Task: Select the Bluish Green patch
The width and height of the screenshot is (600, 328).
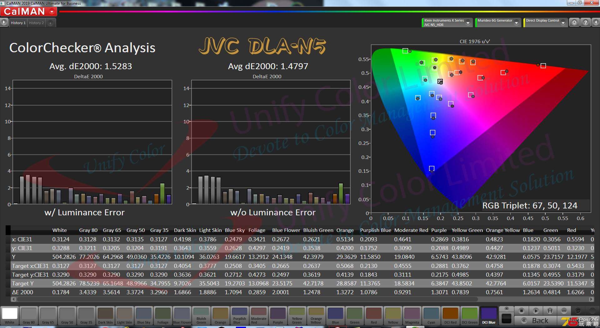Action: [x=201, y=315]
